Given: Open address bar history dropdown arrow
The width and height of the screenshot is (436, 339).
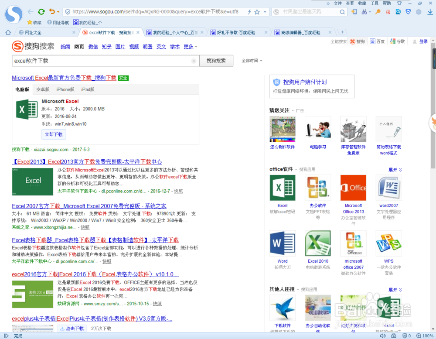Looking at the screenshot, I should [265, 12].
